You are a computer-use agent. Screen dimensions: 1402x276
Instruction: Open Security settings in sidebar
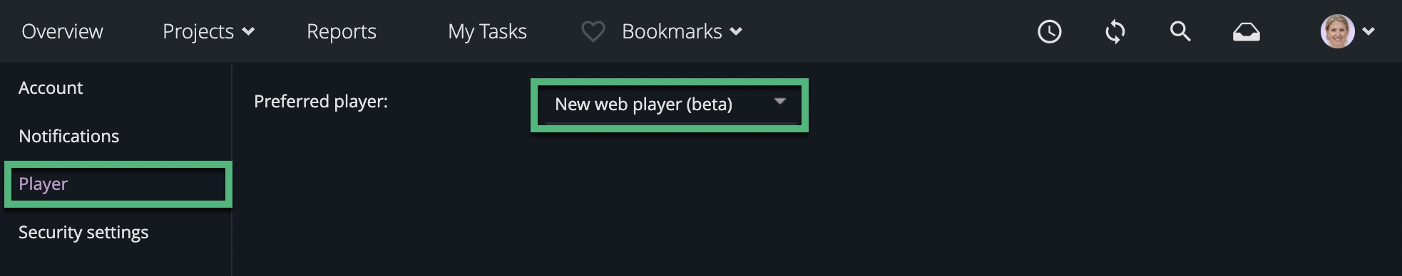click(83, 232)
